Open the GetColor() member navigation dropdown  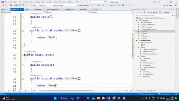[110, 12]
